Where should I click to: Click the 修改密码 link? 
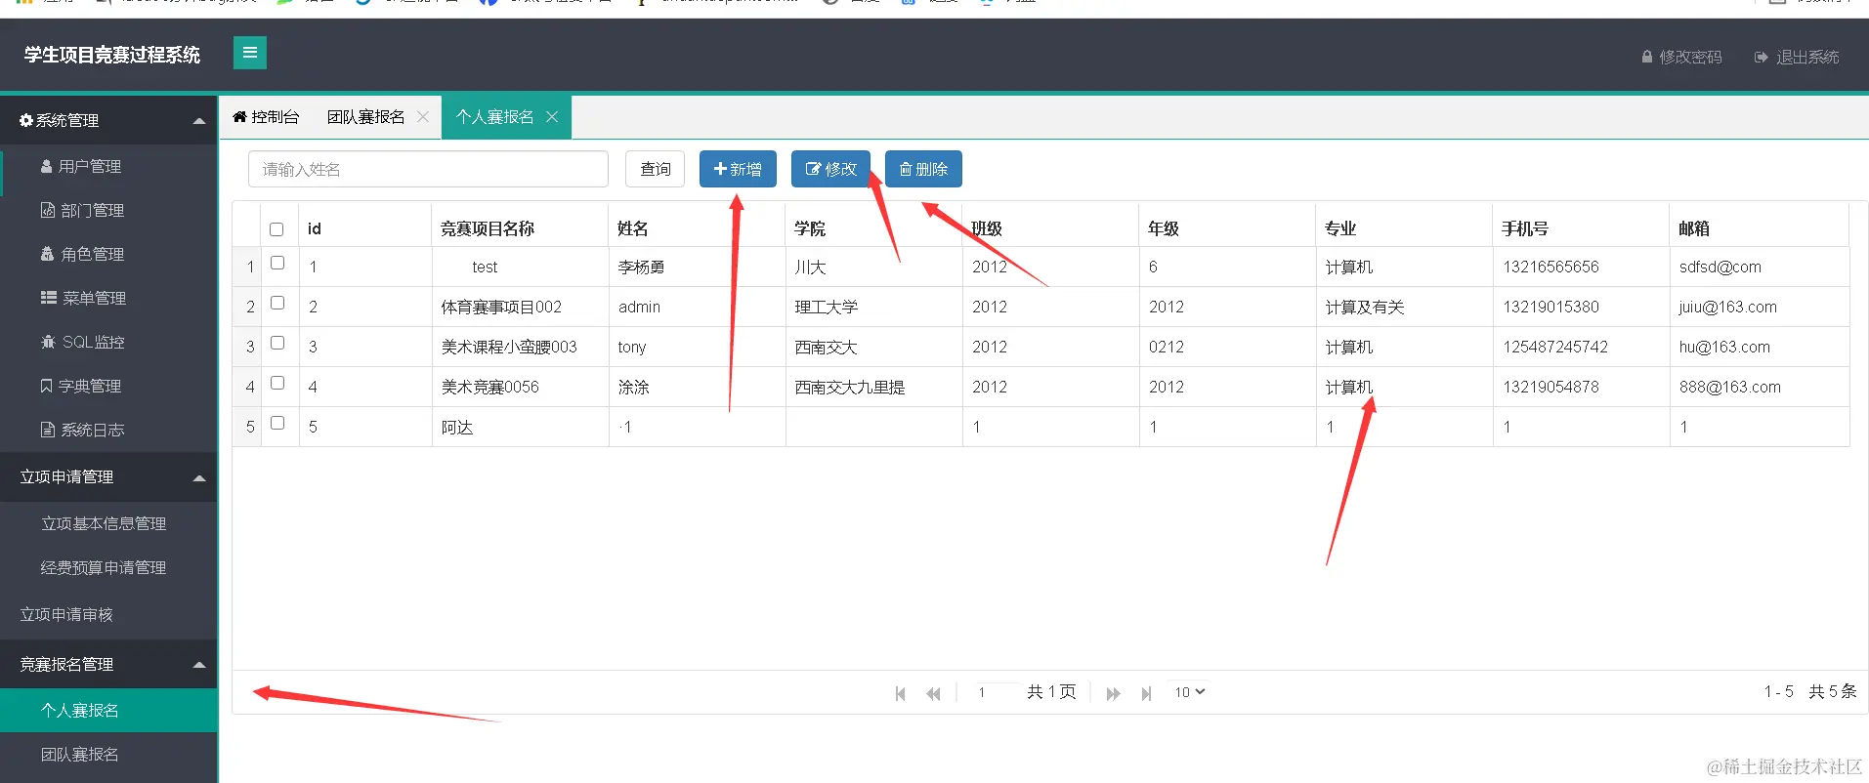tap(1681, 57)
